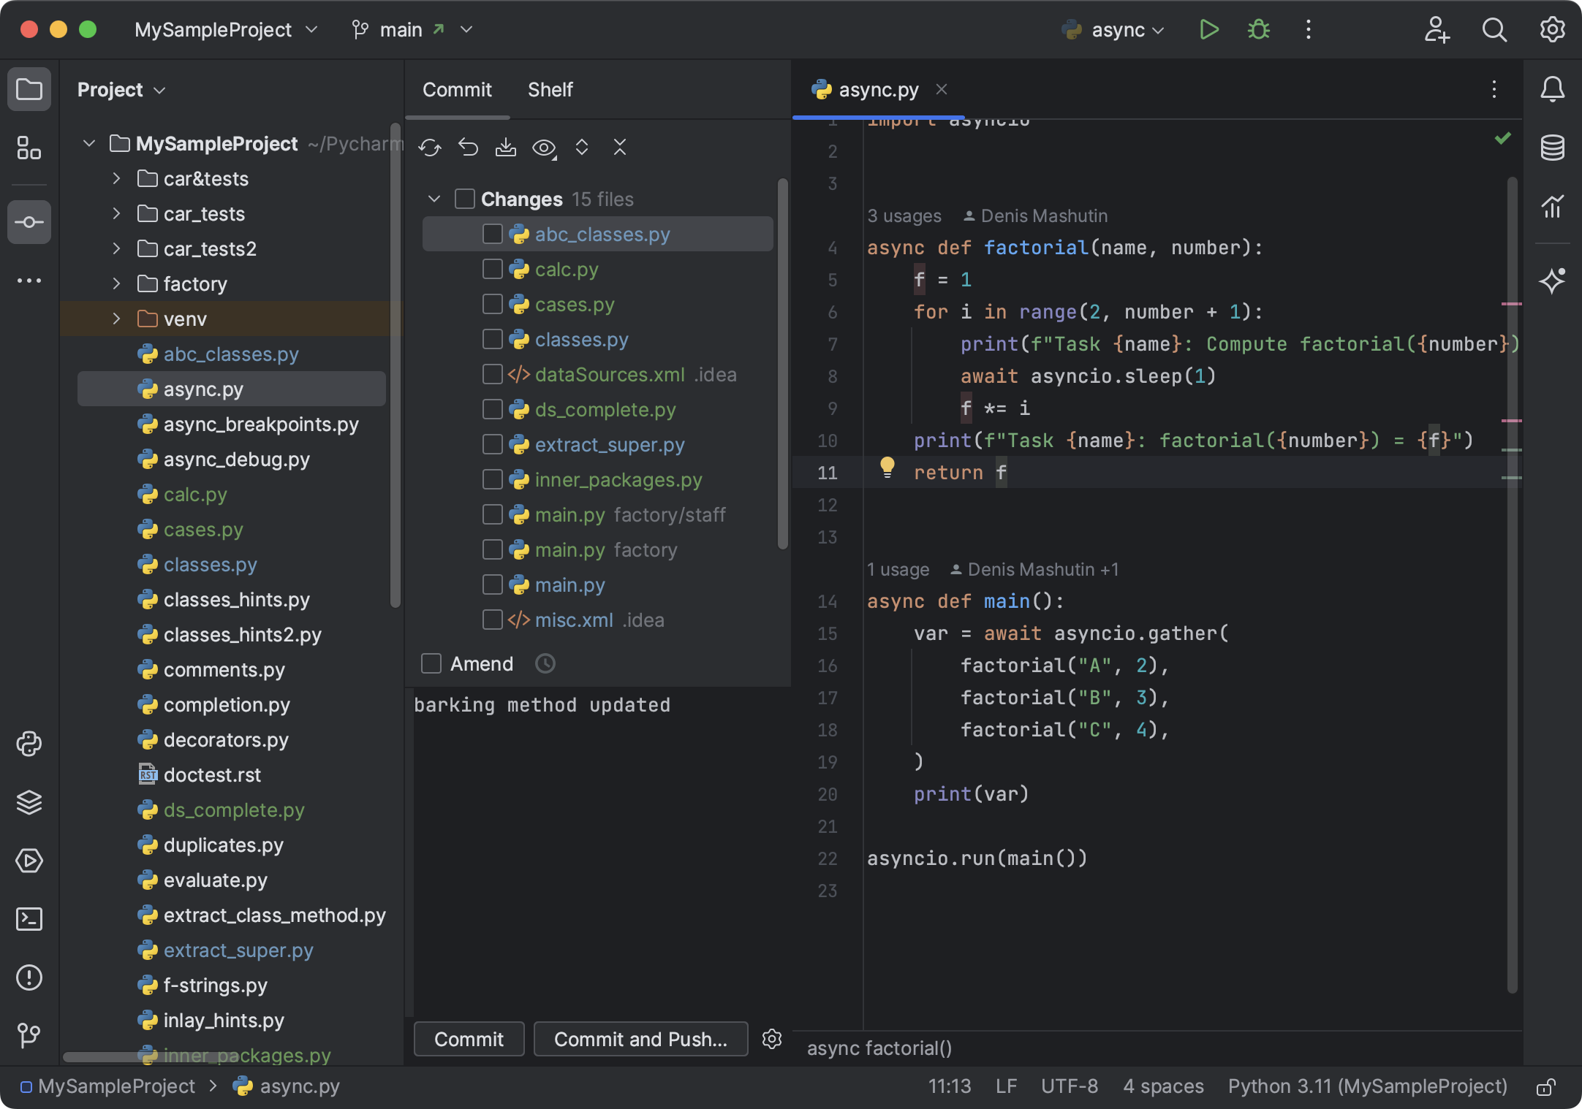Shelve changes silently
Image resolution: width=1582 pixels, height=1109 pixels.
pos(506,148)
